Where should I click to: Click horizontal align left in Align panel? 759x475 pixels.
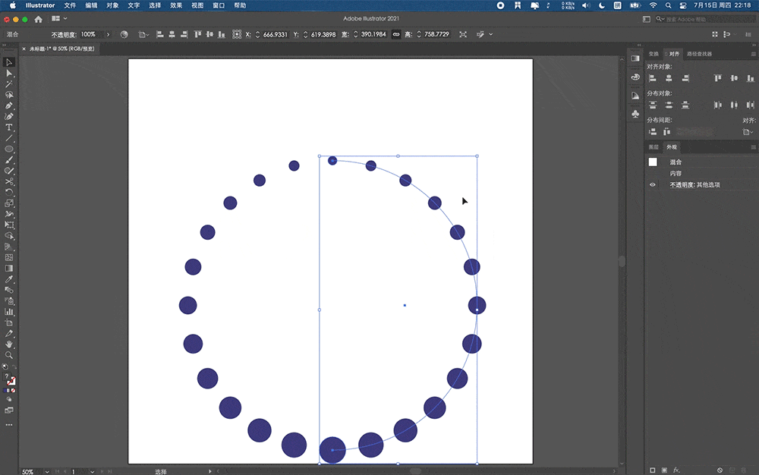pos(653,78)
